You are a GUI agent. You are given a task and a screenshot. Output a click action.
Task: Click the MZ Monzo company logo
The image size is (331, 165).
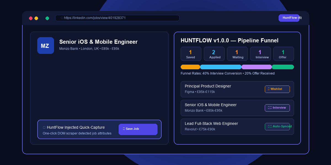click(46, 46)
